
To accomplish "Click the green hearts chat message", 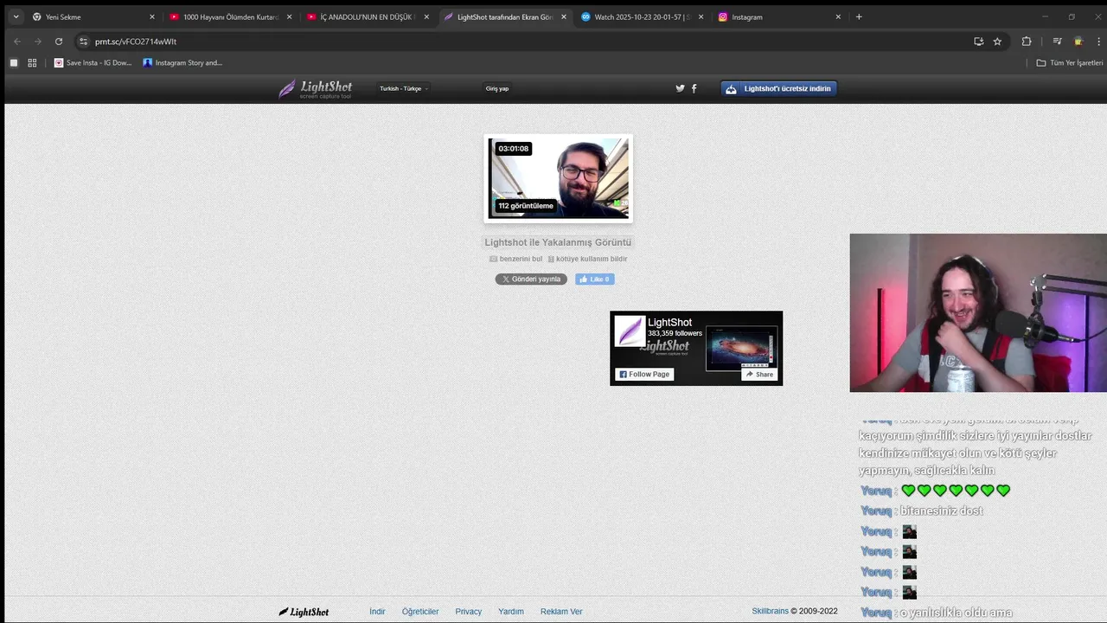I will 956,491.
